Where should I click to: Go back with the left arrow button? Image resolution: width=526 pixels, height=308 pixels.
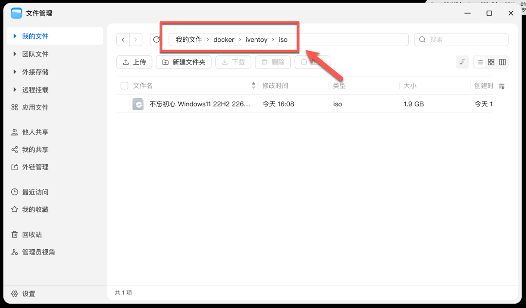coord(123,39)
